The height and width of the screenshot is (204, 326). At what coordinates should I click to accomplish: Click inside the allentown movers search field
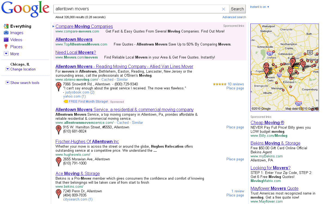click(x=137, y=9)
